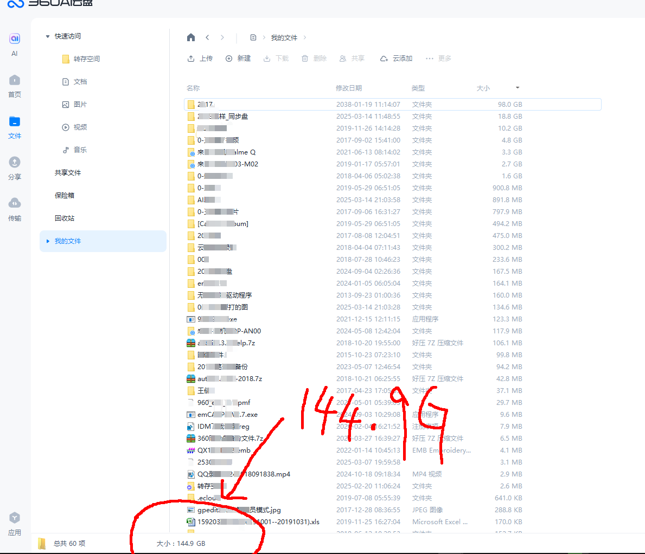Open the 更多 more options menu
645x554 pixels.
(x=438, y=59)
